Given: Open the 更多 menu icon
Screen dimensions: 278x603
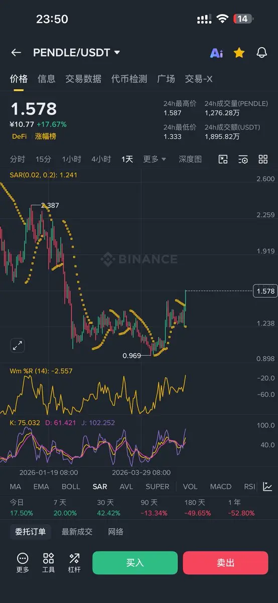Looking at the screenshot, I should [23, 563].
